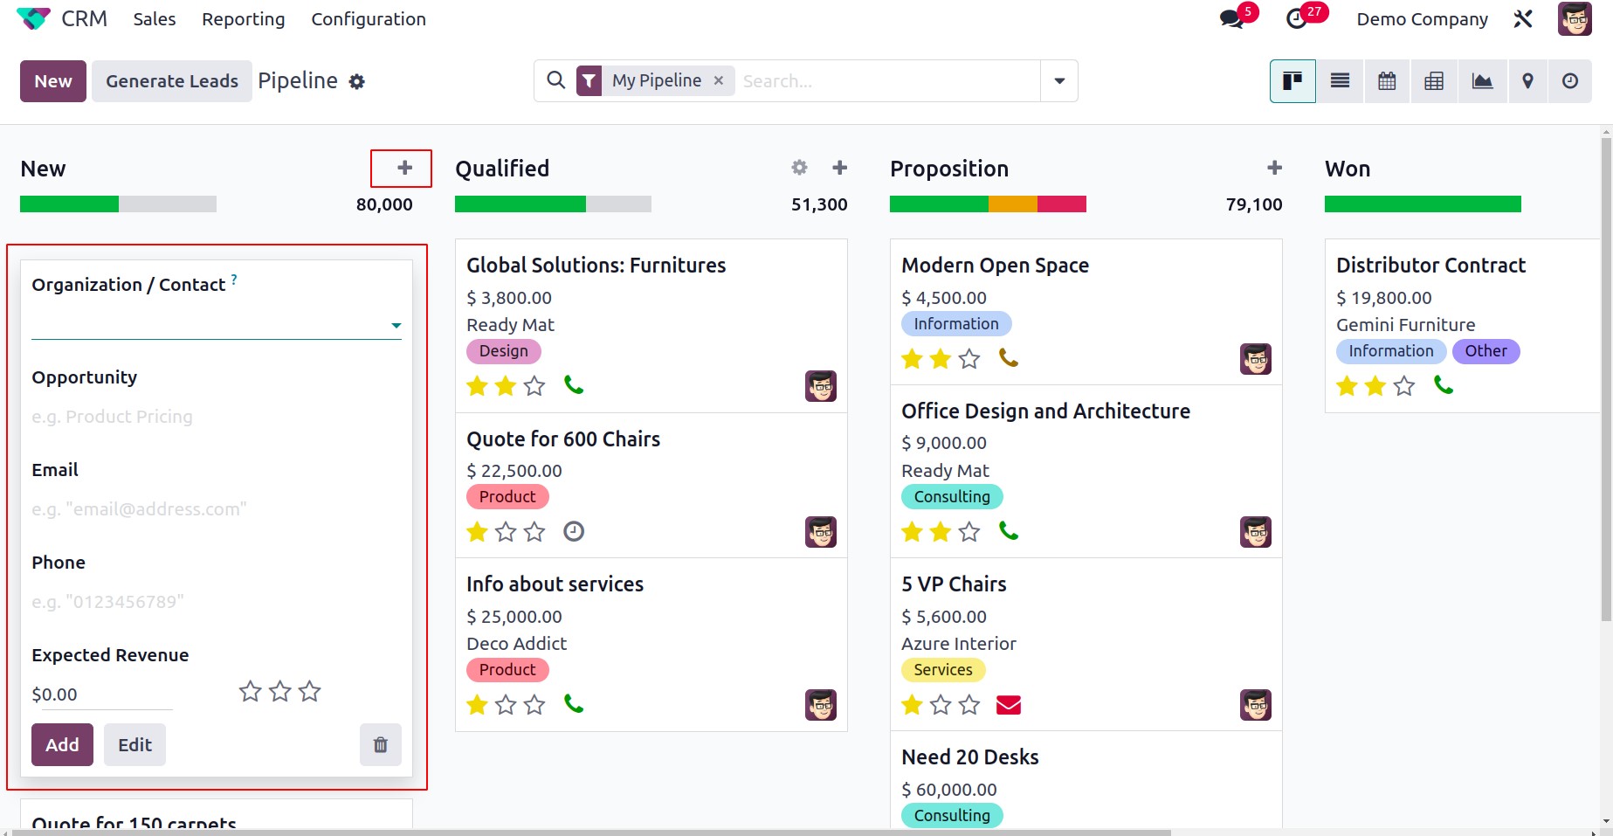Click the Email input field
This screenshot has height=836, width=1613.
[x=217, y=509]
